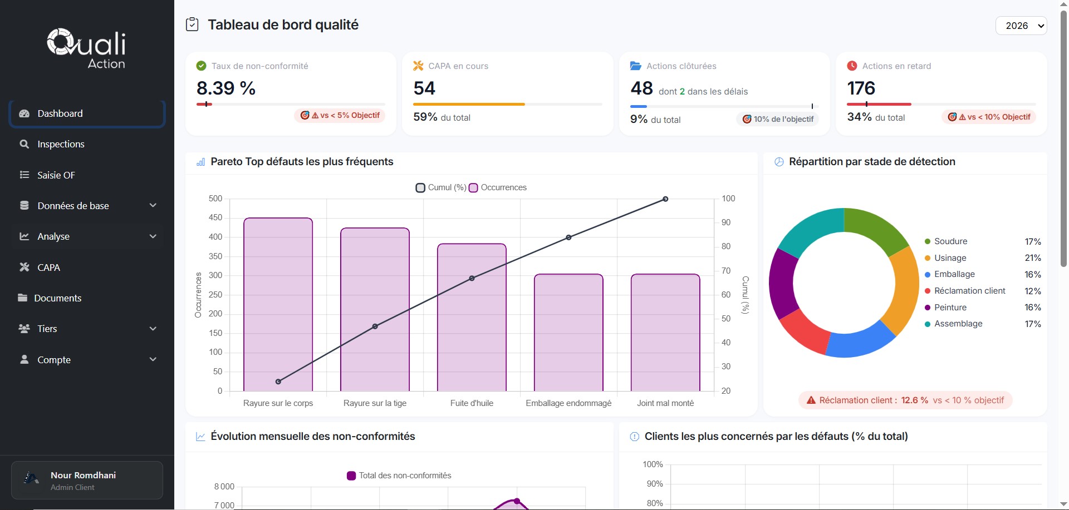Click the Compte user icon
This screenshot has height=510, width=1069.
tap(24, 359)
